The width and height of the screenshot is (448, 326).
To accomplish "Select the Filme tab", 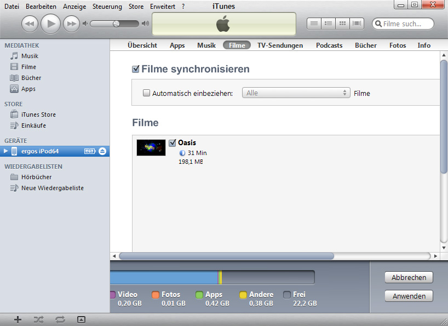I will pyautogui.click(x=237, y=45).
